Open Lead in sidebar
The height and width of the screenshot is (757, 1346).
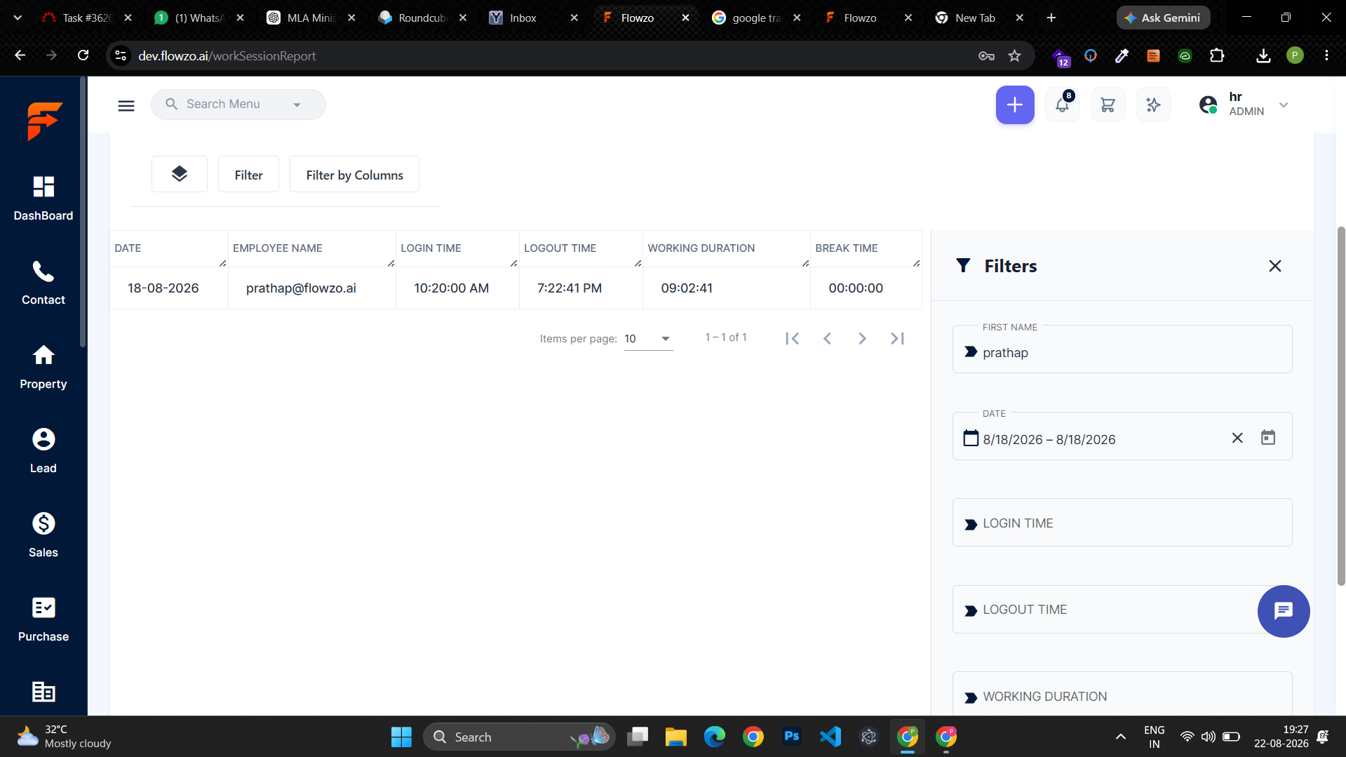coord(43,451)
